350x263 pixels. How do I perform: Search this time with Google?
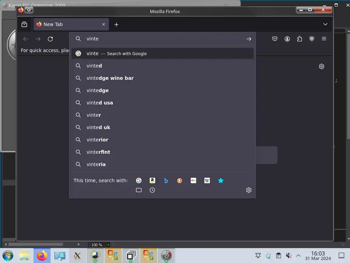(x=139, y=180)
